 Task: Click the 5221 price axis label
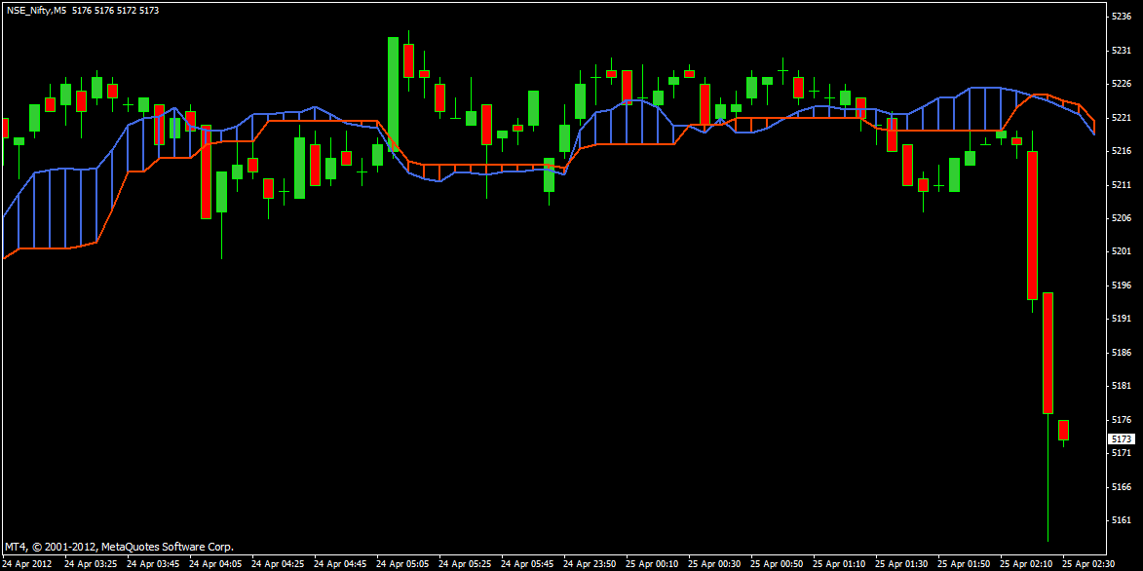(1121, 117)
